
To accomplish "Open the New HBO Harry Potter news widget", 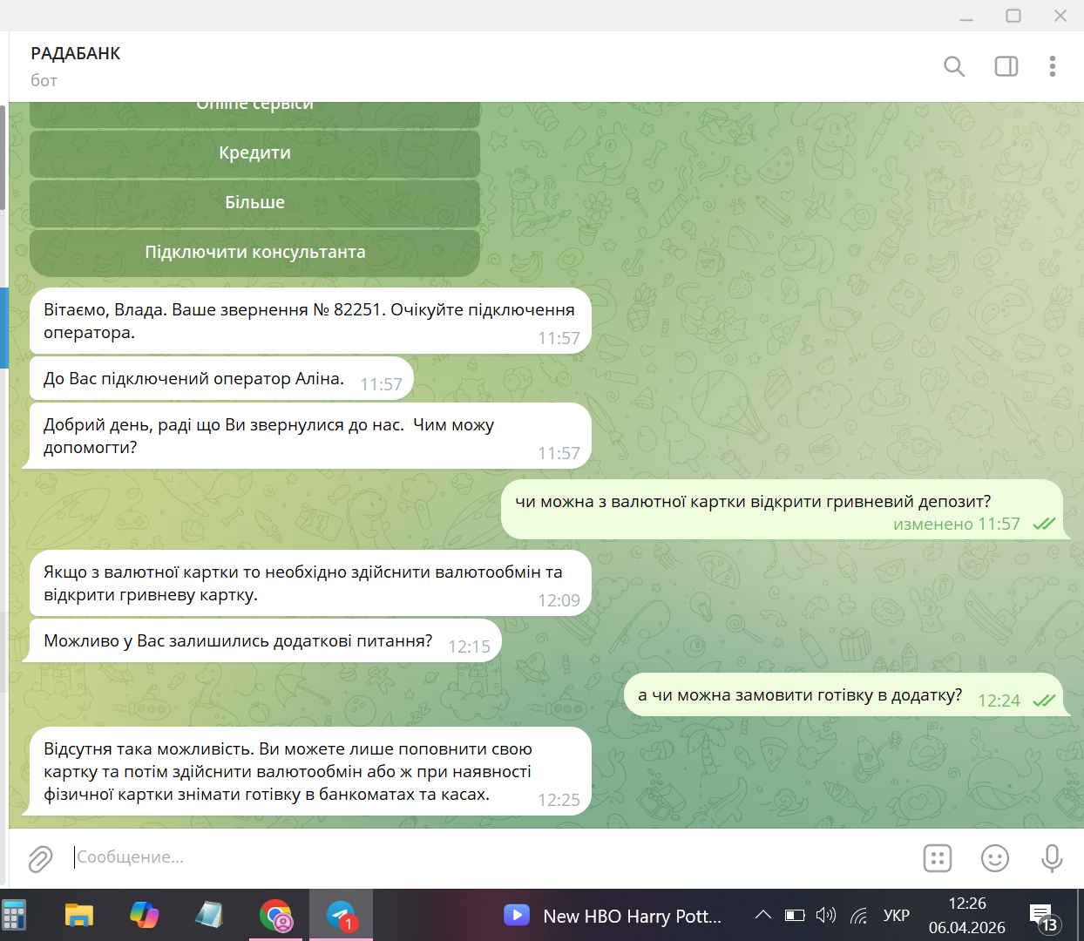I will point(613,916).
